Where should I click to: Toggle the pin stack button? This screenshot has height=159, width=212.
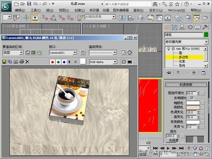click(x=169, y=73)
